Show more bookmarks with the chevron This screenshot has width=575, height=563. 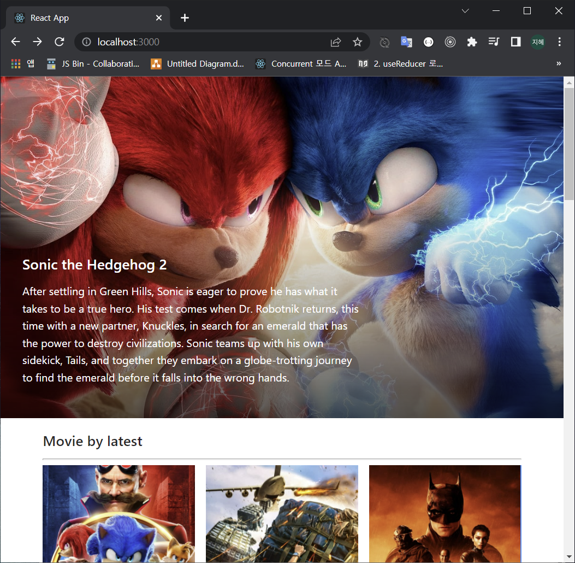tap(559, 63)
